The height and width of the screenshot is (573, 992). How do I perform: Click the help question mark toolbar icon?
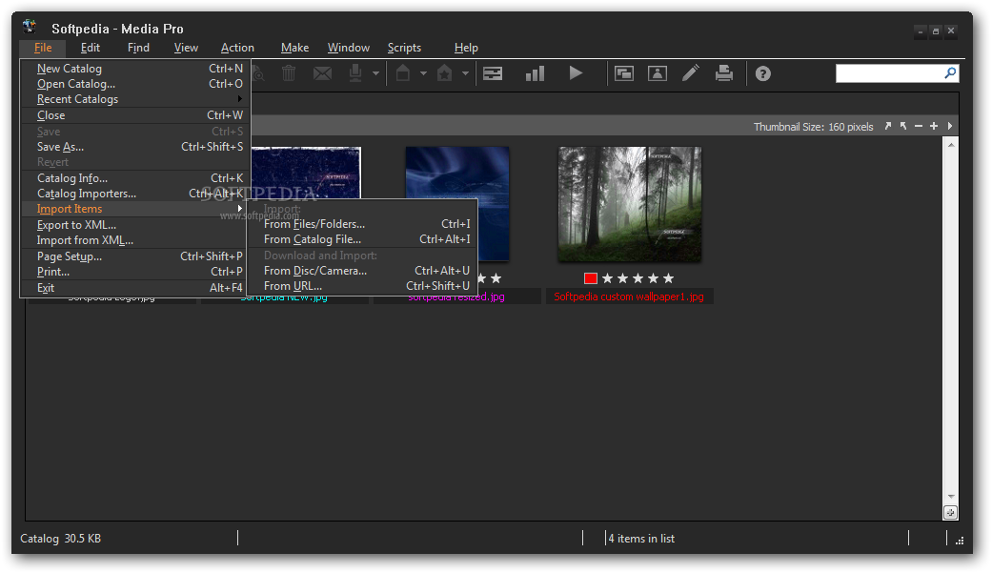[x=763, y=74]
